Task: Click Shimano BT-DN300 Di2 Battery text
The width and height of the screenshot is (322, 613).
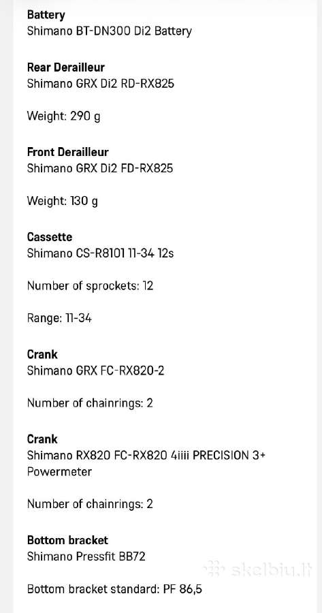Action: pyautogui.click(x=110, y=31)
